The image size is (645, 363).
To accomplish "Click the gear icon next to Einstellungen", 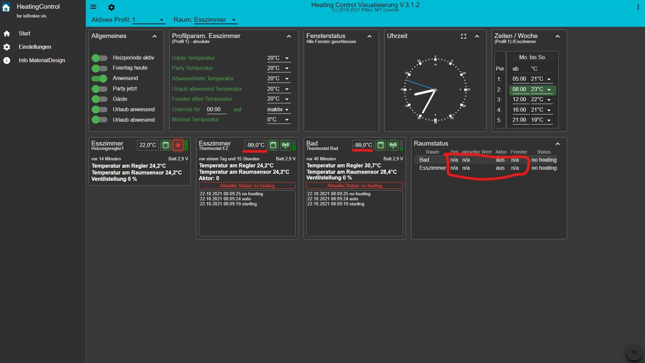I will point(7,47).
